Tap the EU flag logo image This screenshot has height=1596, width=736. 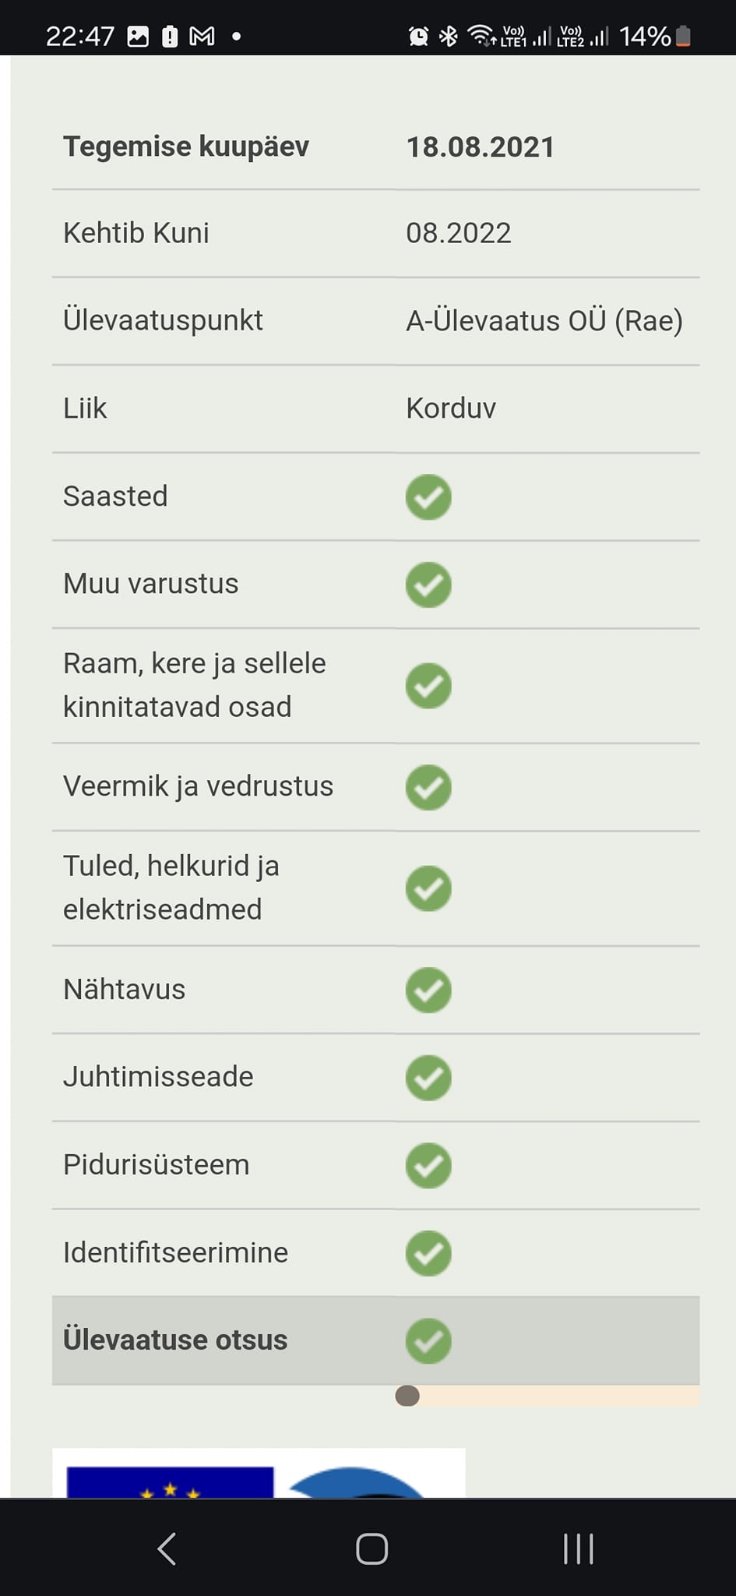(171, 1480)
